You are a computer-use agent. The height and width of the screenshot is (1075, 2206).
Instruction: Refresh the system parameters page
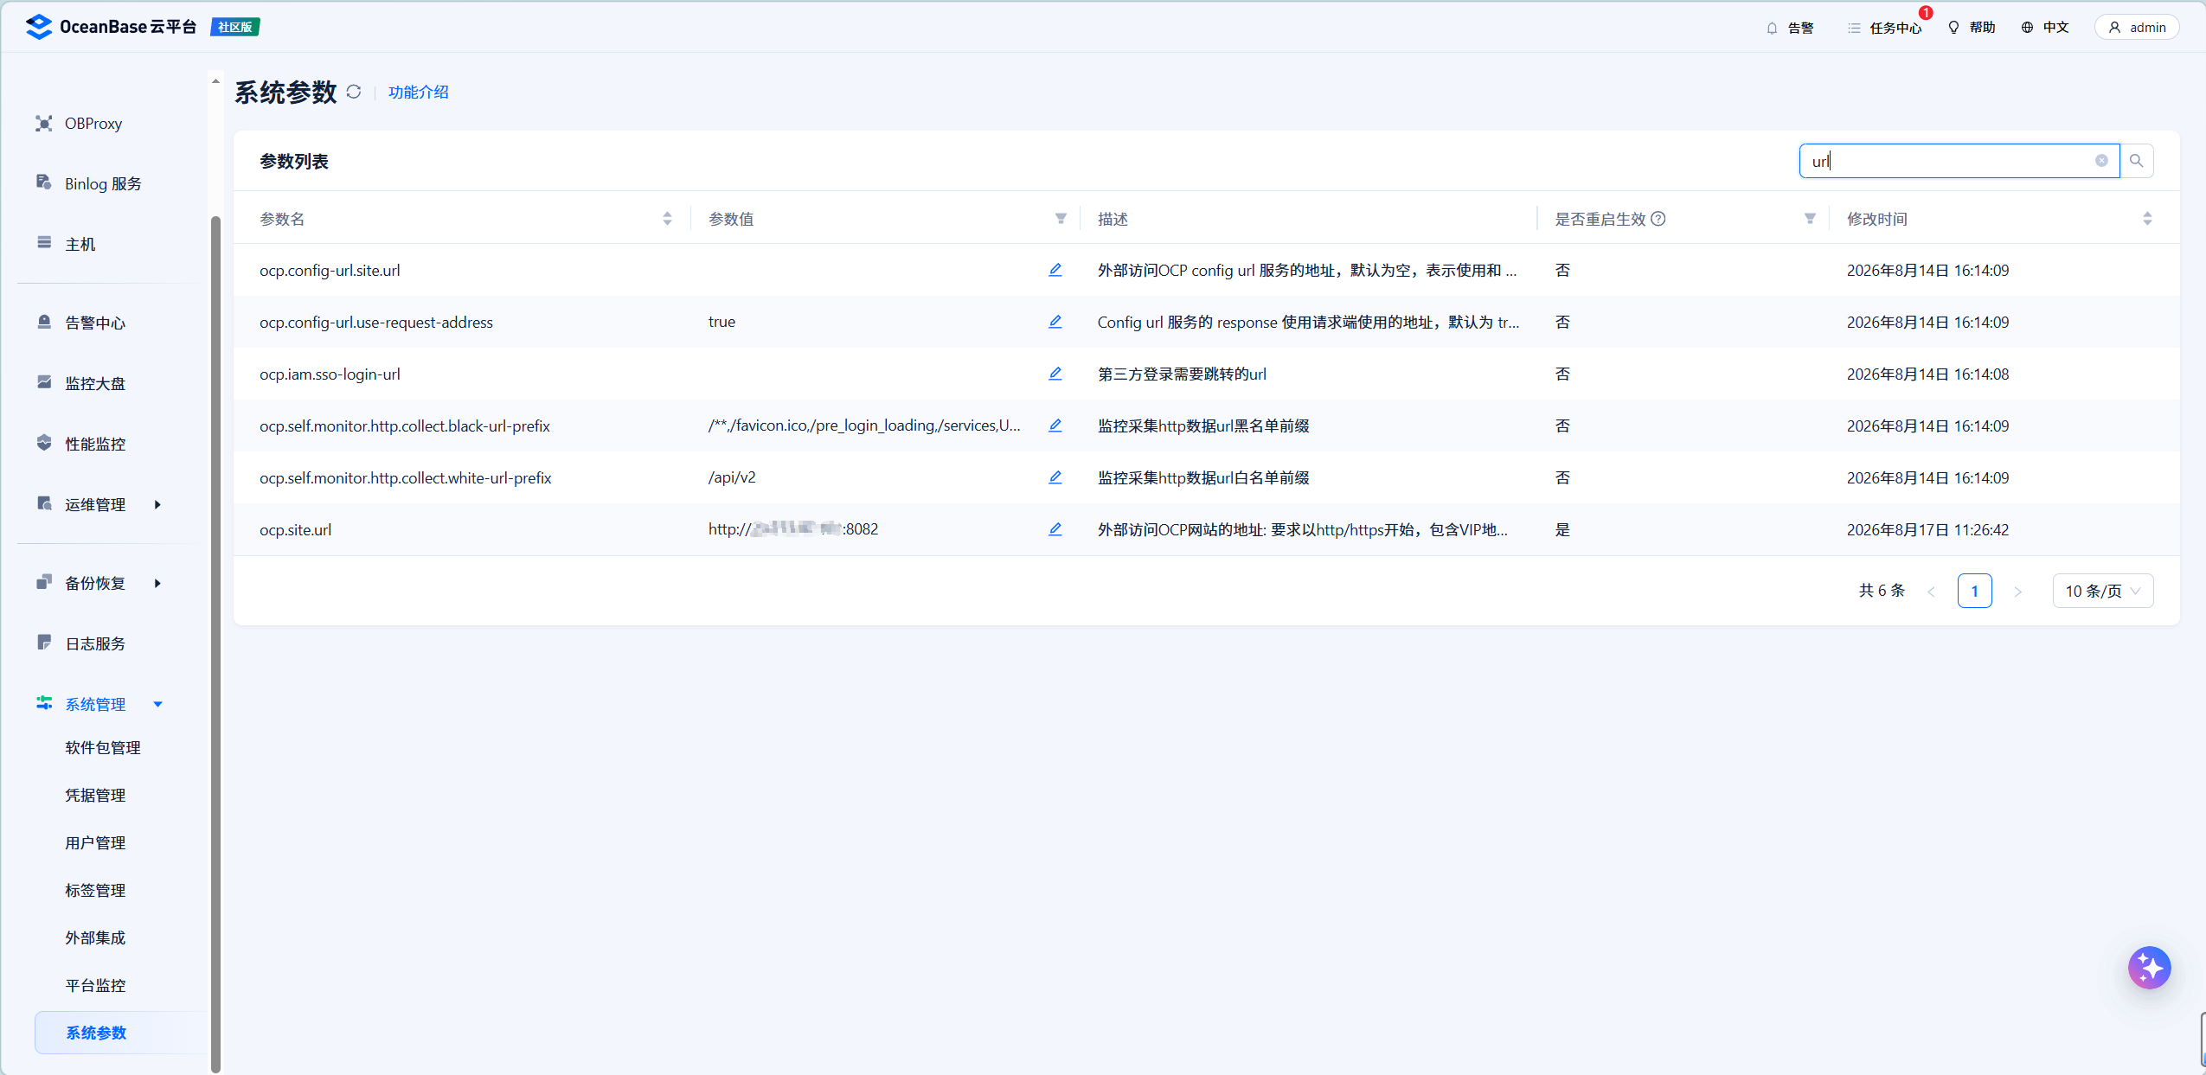pyautogui.click(x=354, y=92)
